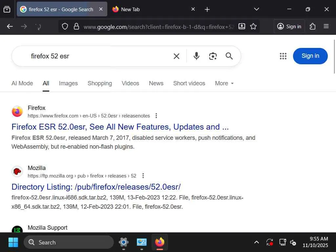
Task: Bookmark this page with the star
Action: point(253,26)
